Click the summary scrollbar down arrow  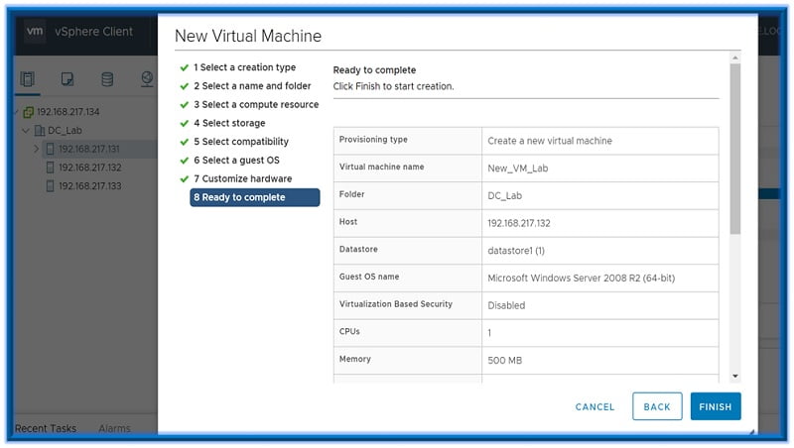click(x=735, y=376)
